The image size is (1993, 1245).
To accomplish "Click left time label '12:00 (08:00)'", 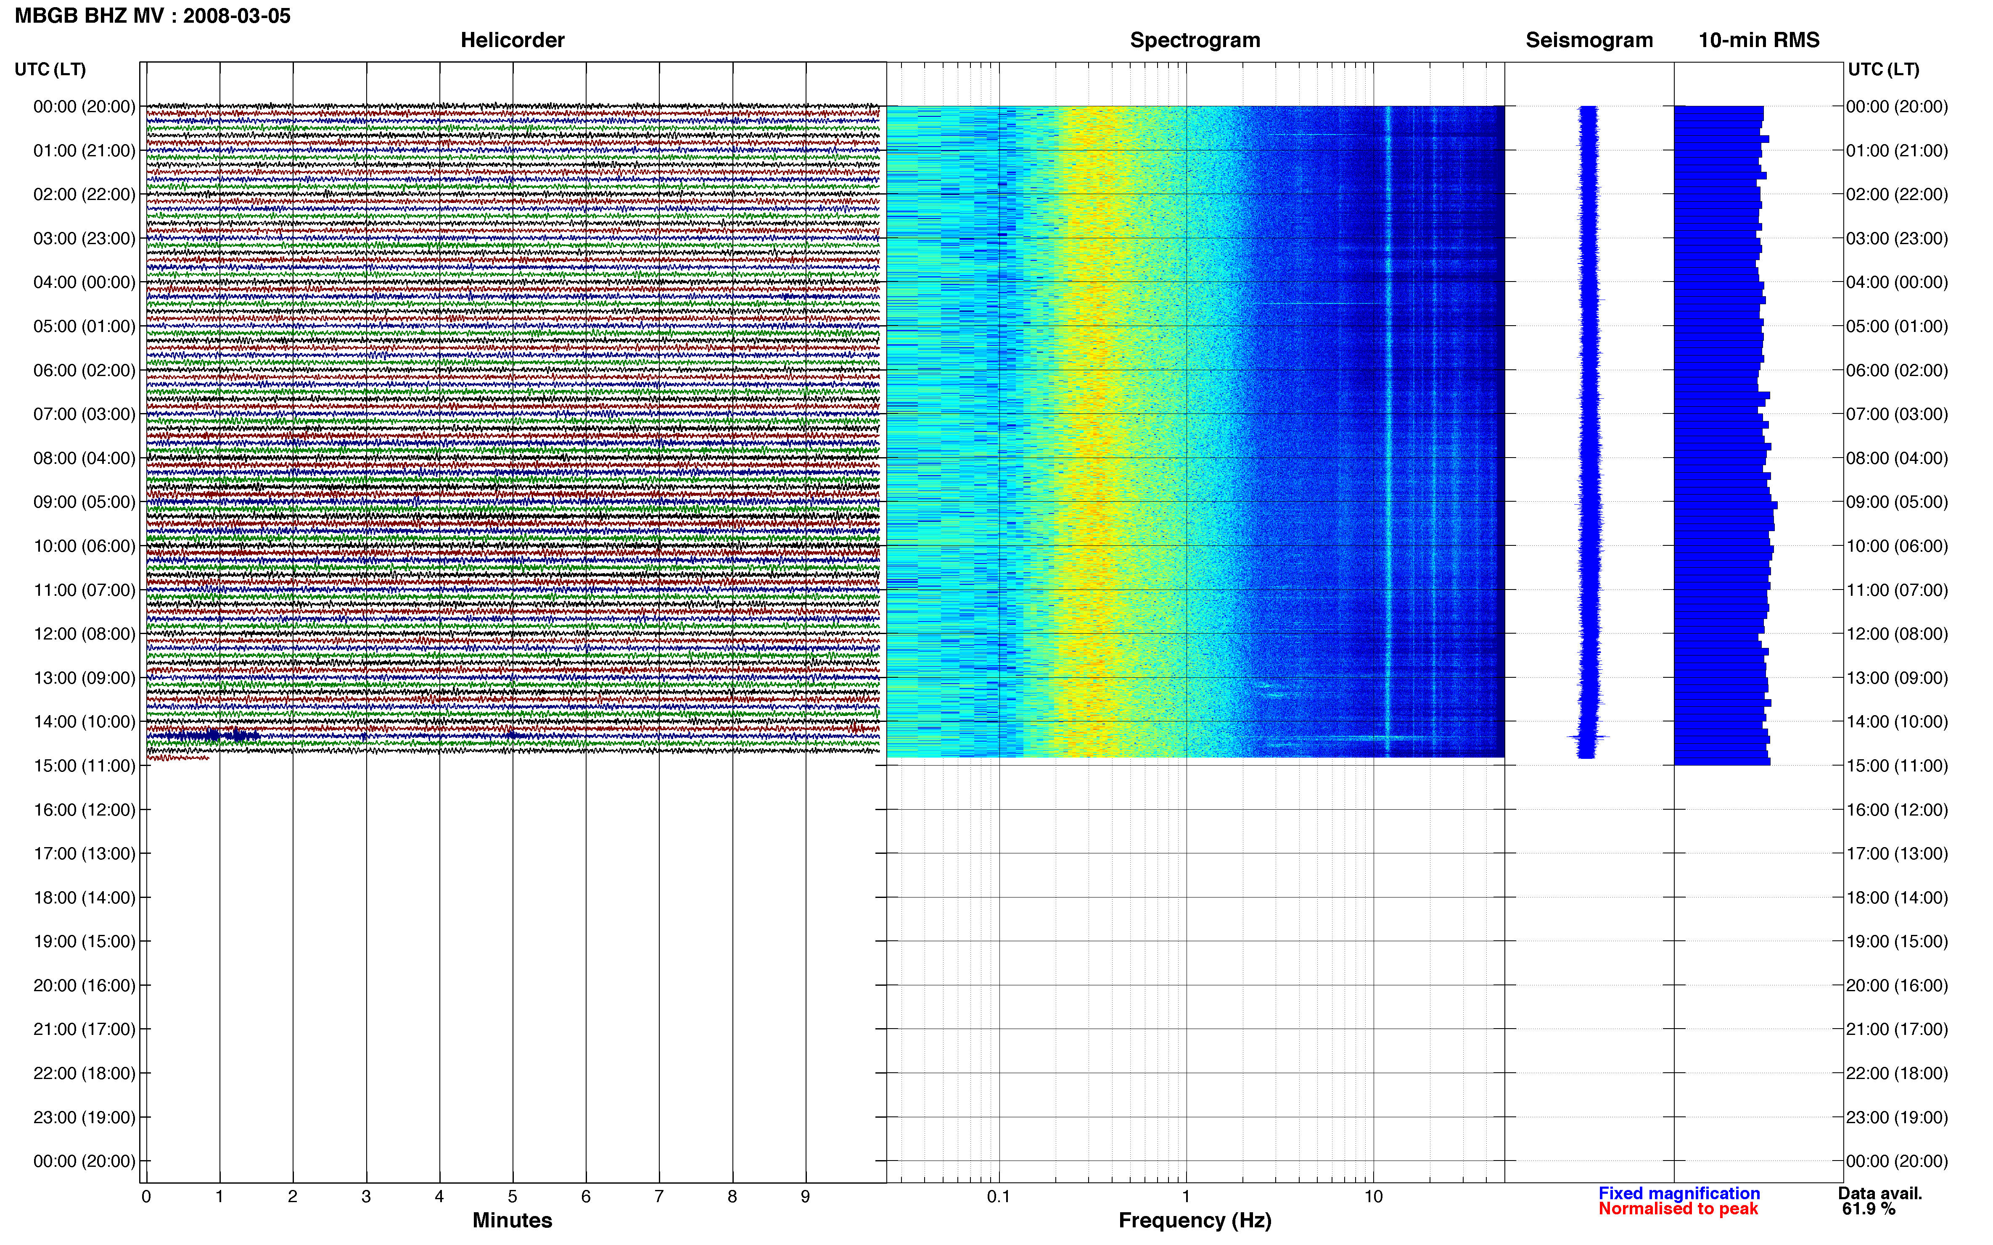I will point(84,634).
